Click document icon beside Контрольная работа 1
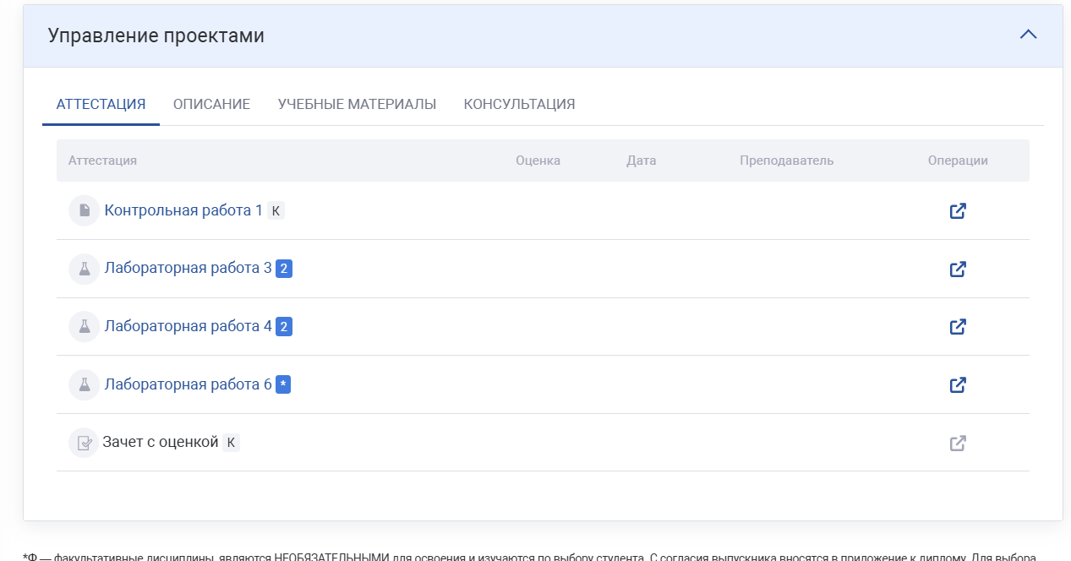Viewport: 1071px width, 561px height. 84,210
